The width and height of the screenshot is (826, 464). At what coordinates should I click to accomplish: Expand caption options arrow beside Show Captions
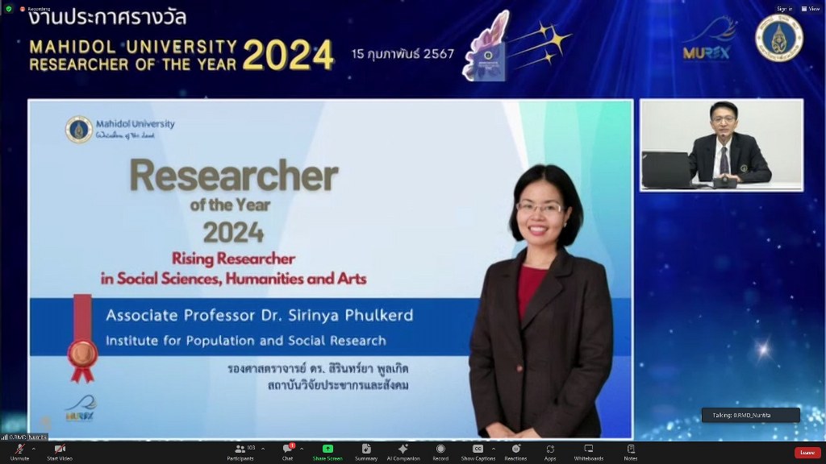point(494,449)
